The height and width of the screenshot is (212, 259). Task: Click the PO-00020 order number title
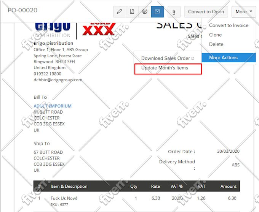tap(22, 10)
